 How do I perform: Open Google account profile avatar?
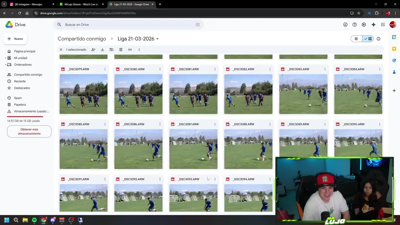click(x=393, y=25)
